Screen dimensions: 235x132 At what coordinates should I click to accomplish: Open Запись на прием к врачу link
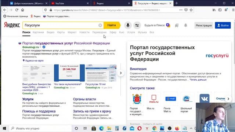pos(92,111)
